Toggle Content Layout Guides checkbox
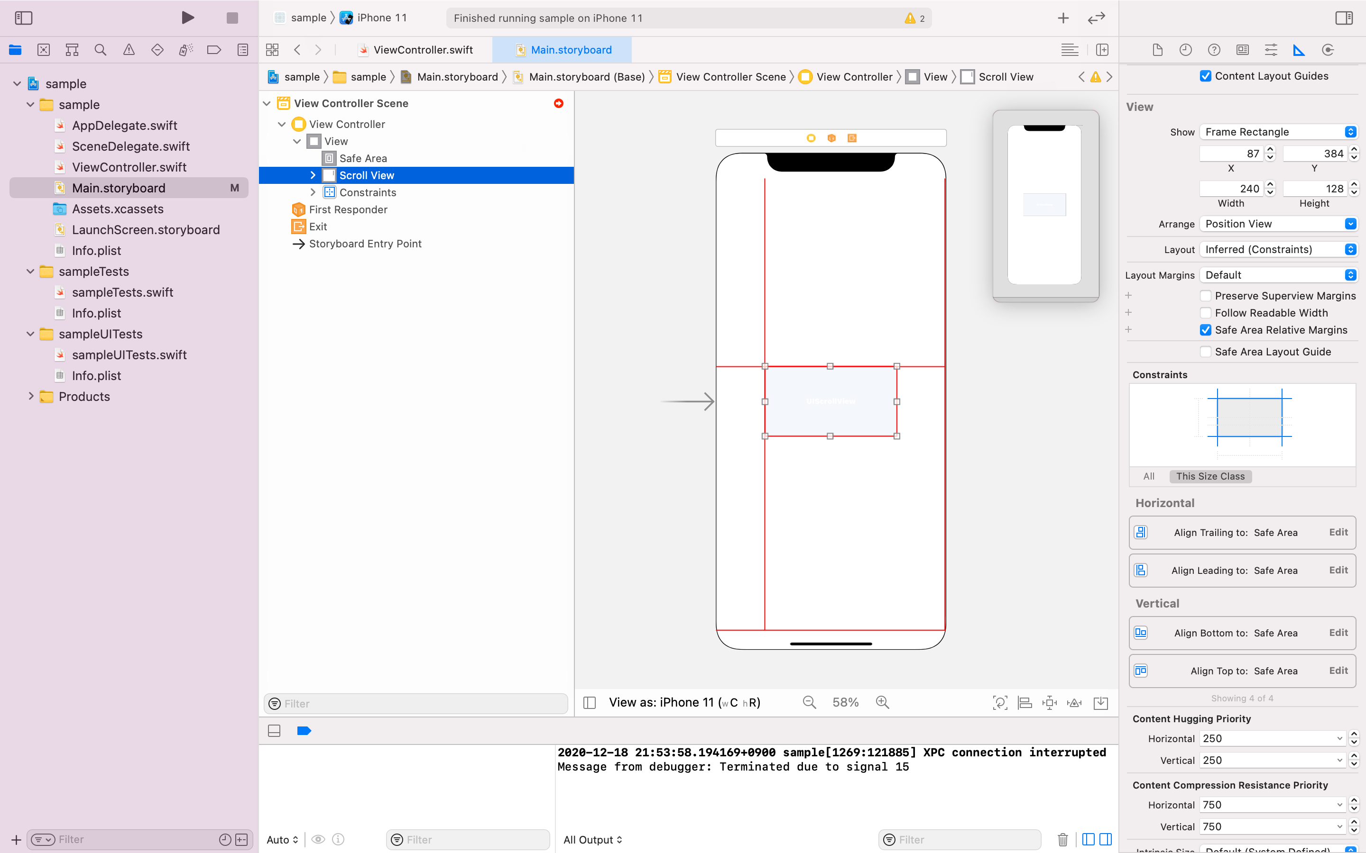1366x853 pixels. click(1206, 76)
